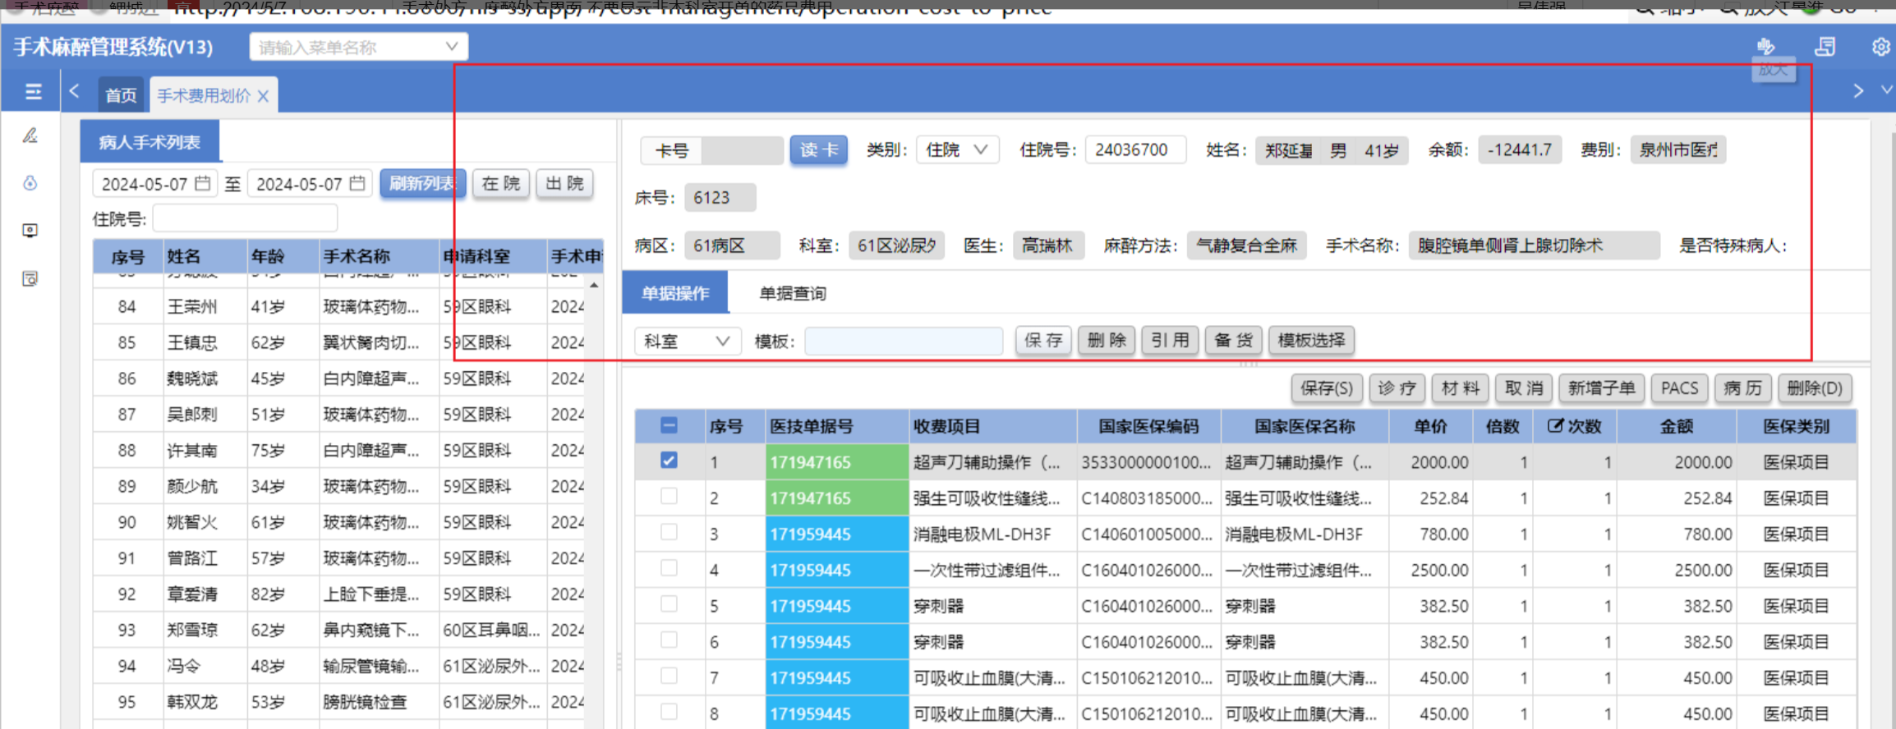Click 新增子单 button
Image resolution: width=1896 pixels, height=729 pixels.
click(1601, 388)
